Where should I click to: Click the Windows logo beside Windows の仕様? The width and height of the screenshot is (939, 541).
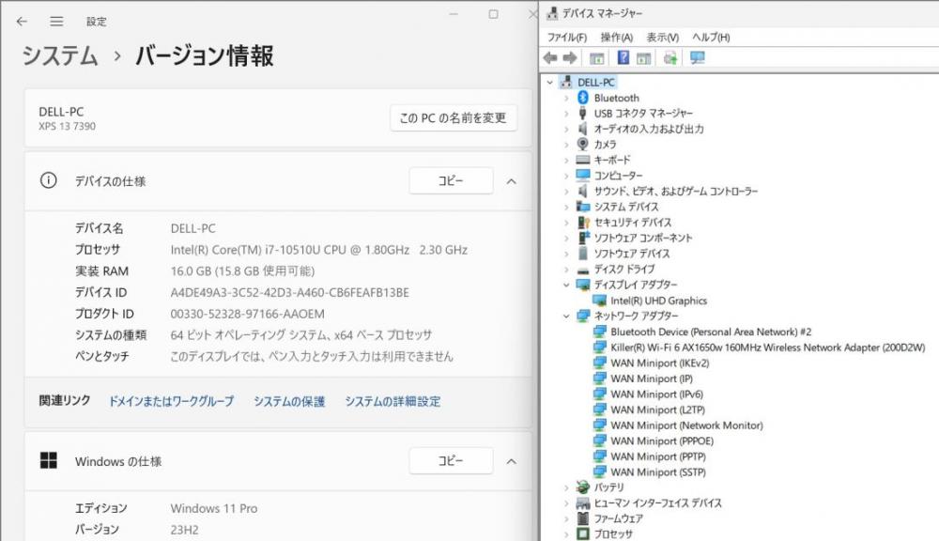pos(49,461)
